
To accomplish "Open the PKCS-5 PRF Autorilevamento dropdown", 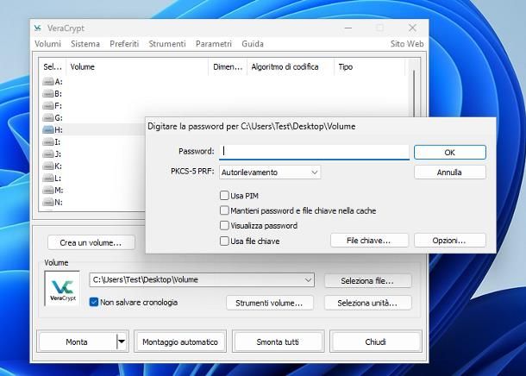I will (270, 172).
